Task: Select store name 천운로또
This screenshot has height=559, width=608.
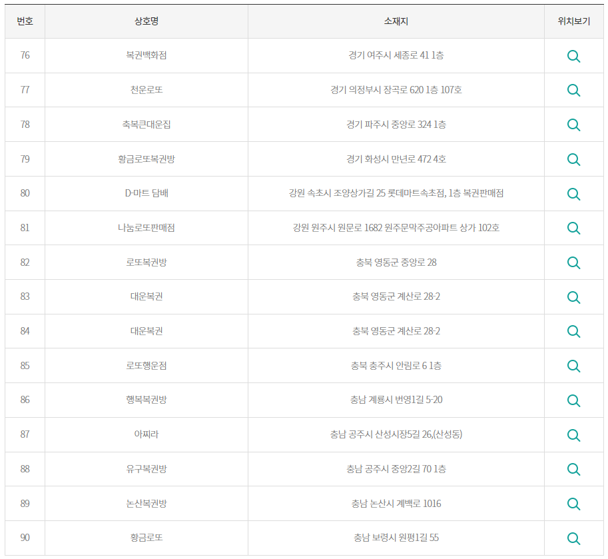Action: tap(147, 89)
